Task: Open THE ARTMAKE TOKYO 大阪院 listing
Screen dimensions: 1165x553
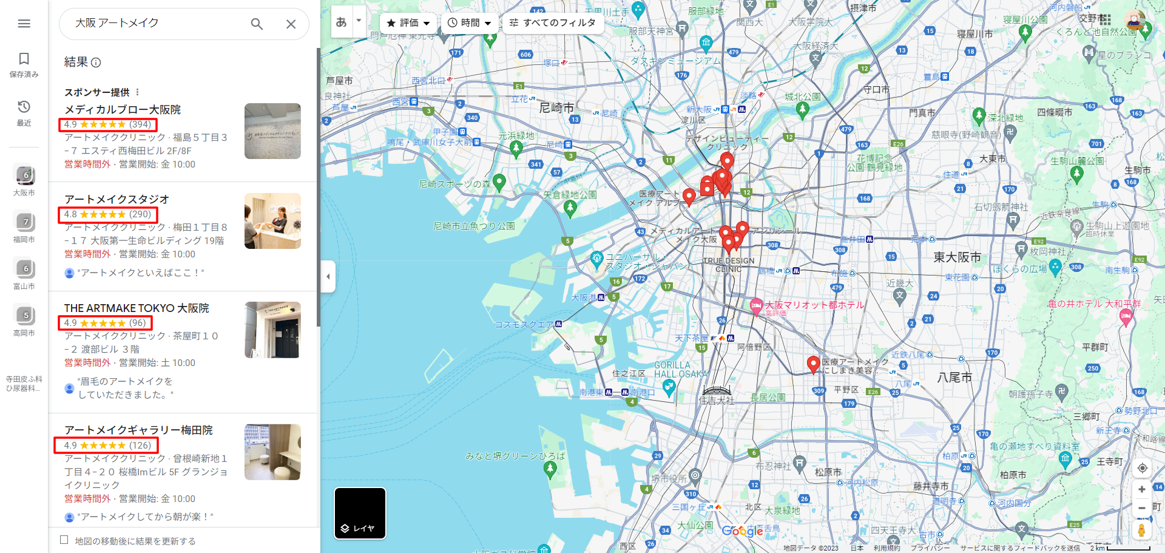Action: 137,308
